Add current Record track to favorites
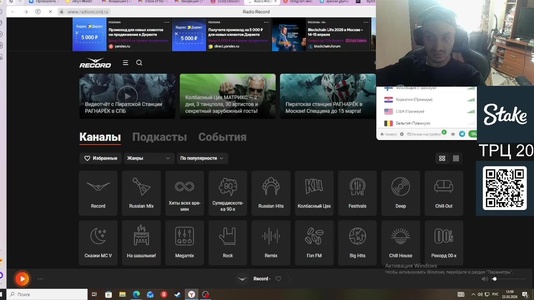 [x=278, y=279]
